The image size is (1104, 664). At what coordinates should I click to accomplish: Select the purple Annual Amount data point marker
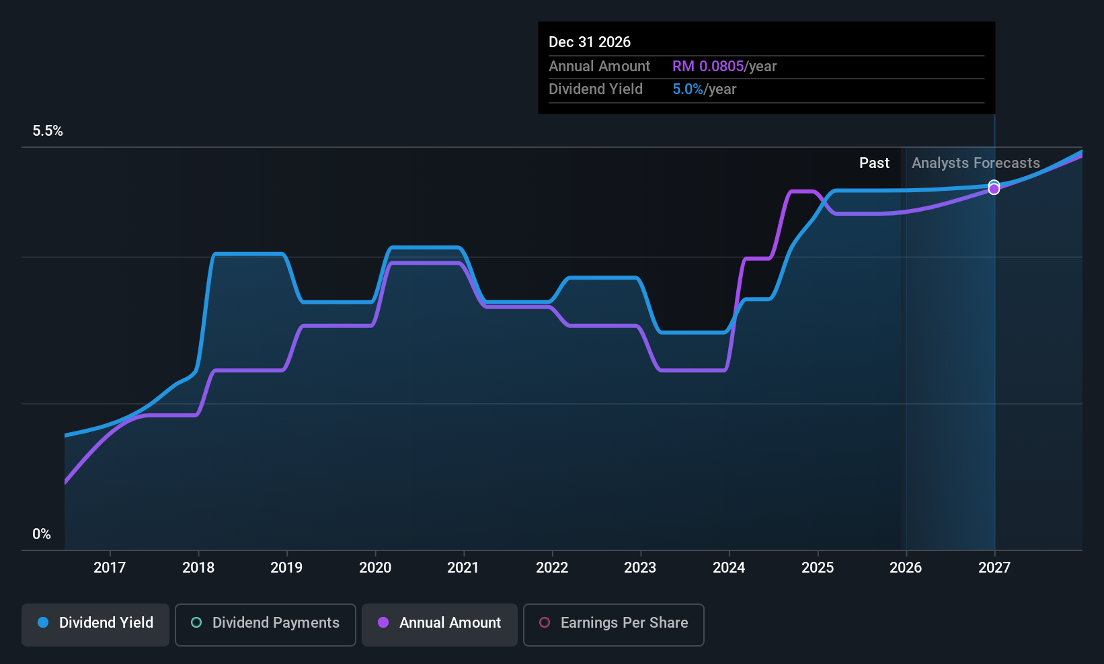[994, 190]
